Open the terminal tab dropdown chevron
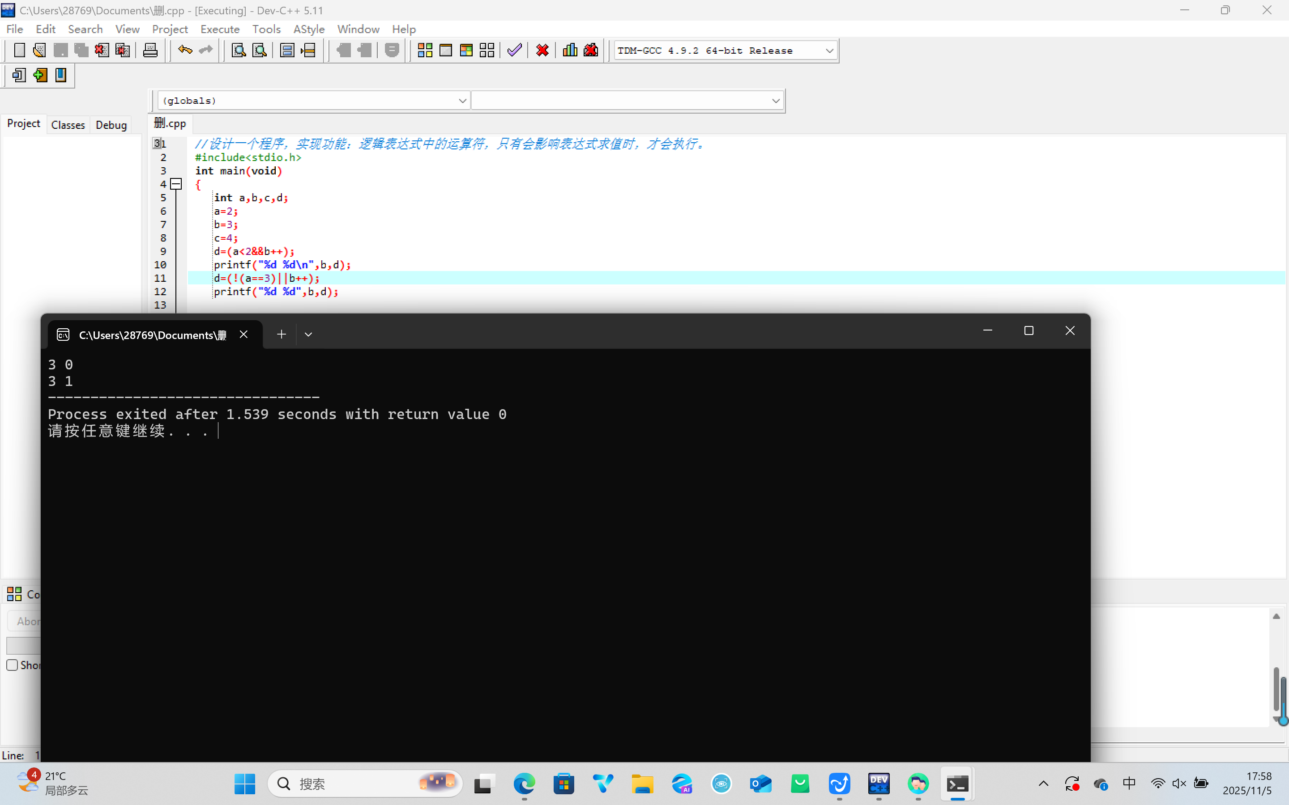The width and height of the screenshot is (1289, 805). pyautogui.click(x=308, y=335)
